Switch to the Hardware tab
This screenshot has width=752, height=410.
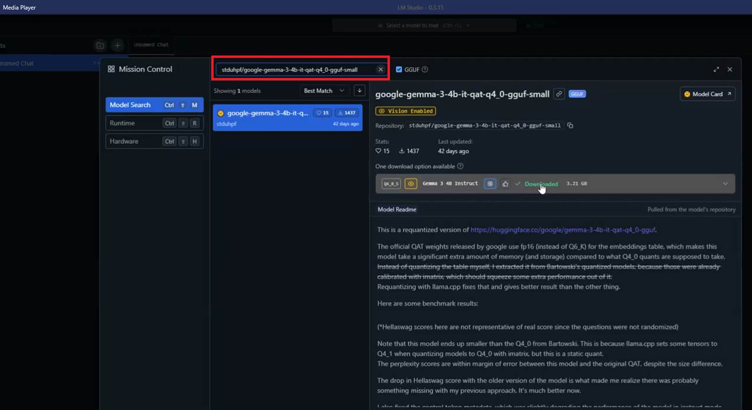point(155,141)
